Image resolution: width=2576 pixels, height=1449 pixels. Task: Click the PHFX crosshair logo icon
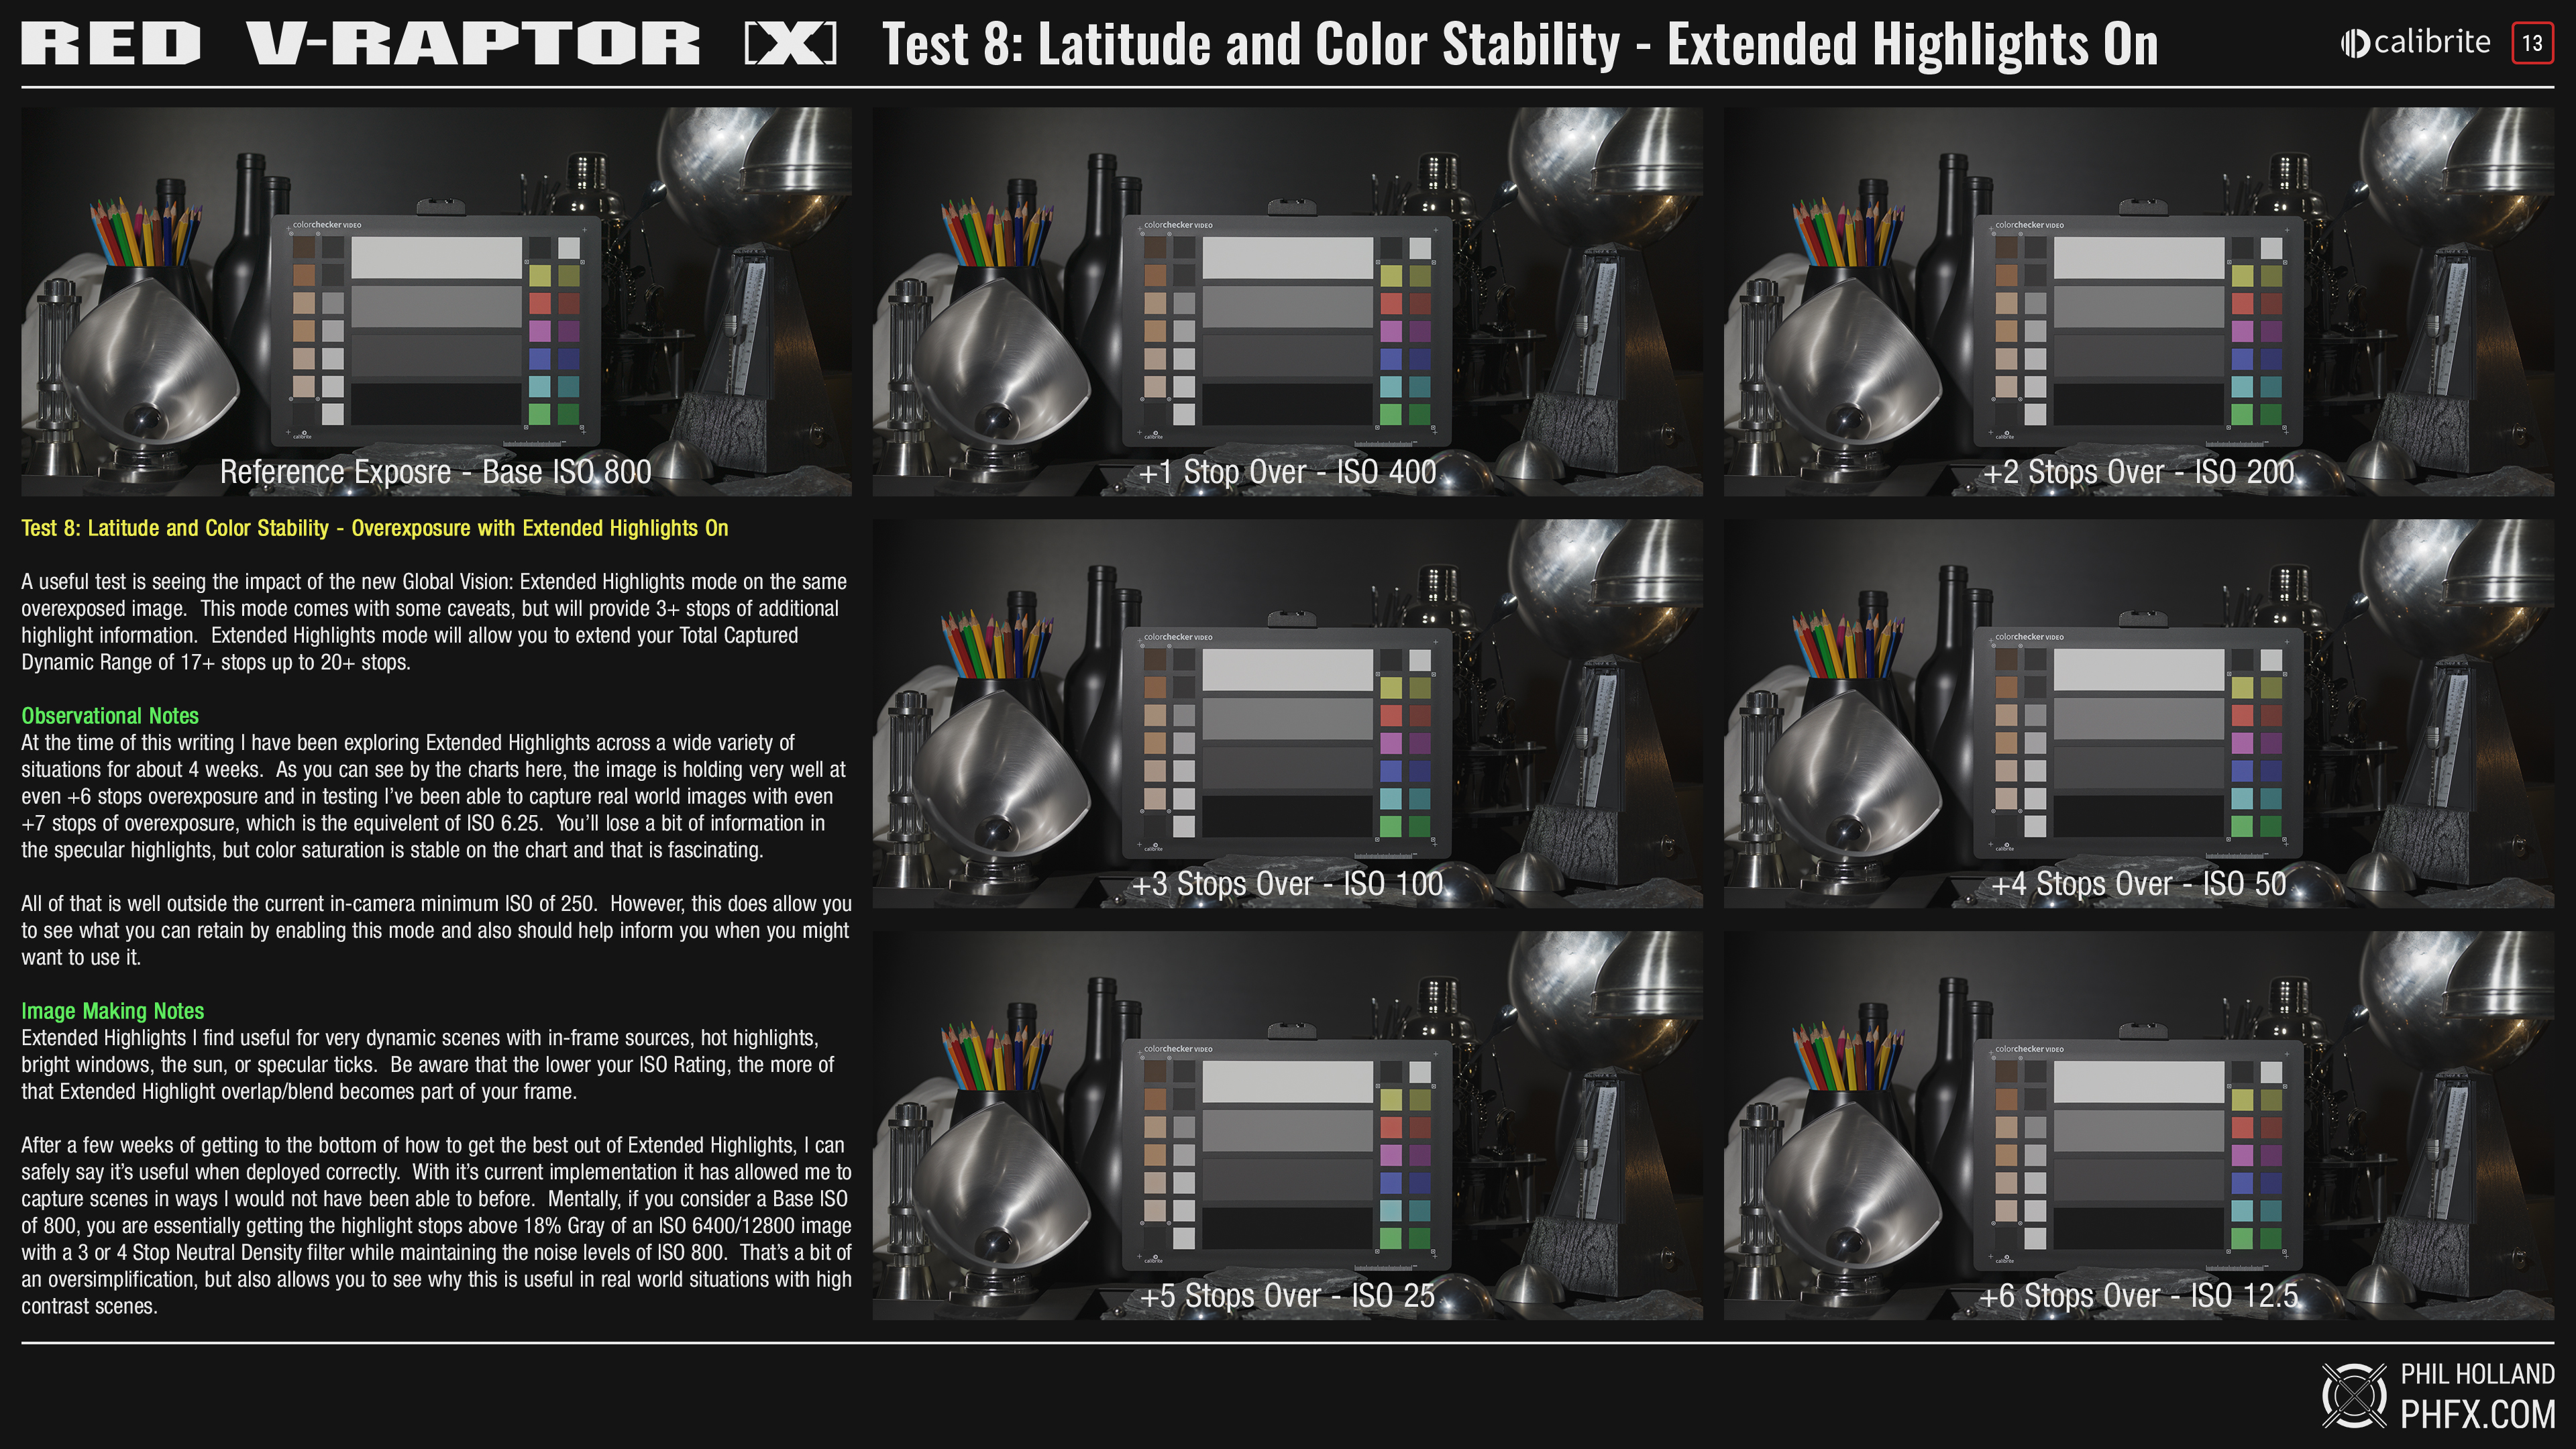pyautogui.click(x=2354, y=1395)
